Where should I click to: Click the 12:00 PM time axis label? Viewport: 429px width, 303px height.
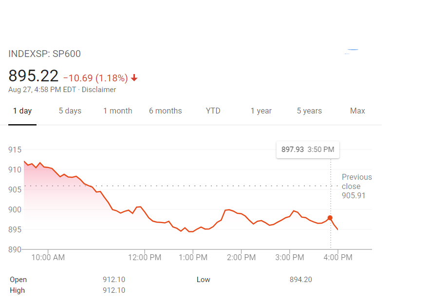click(x=145, y=258)
